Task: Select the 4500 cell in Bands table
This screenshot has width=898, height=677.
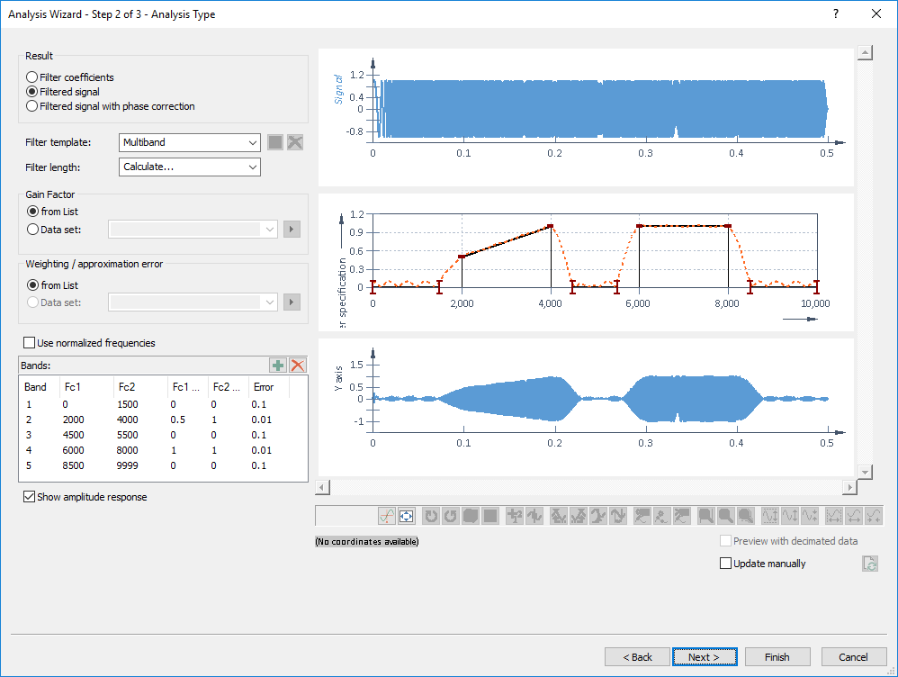Action: pos(73,435)
